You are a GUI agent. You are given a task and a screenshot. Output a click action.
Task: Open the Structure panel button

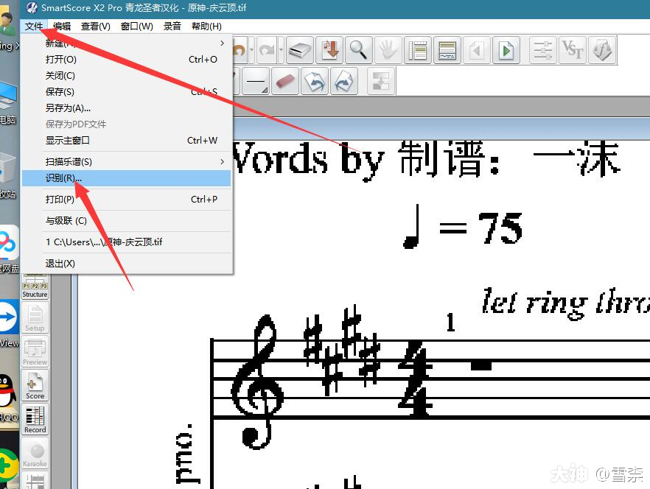tap(35, 289)
